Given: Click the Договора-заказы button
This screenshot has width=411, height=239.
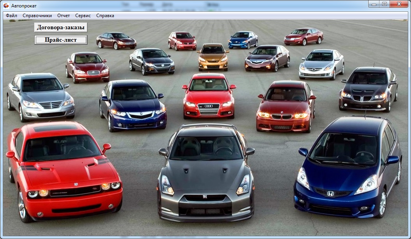Looking at the screenshot, I should point(61,27).
